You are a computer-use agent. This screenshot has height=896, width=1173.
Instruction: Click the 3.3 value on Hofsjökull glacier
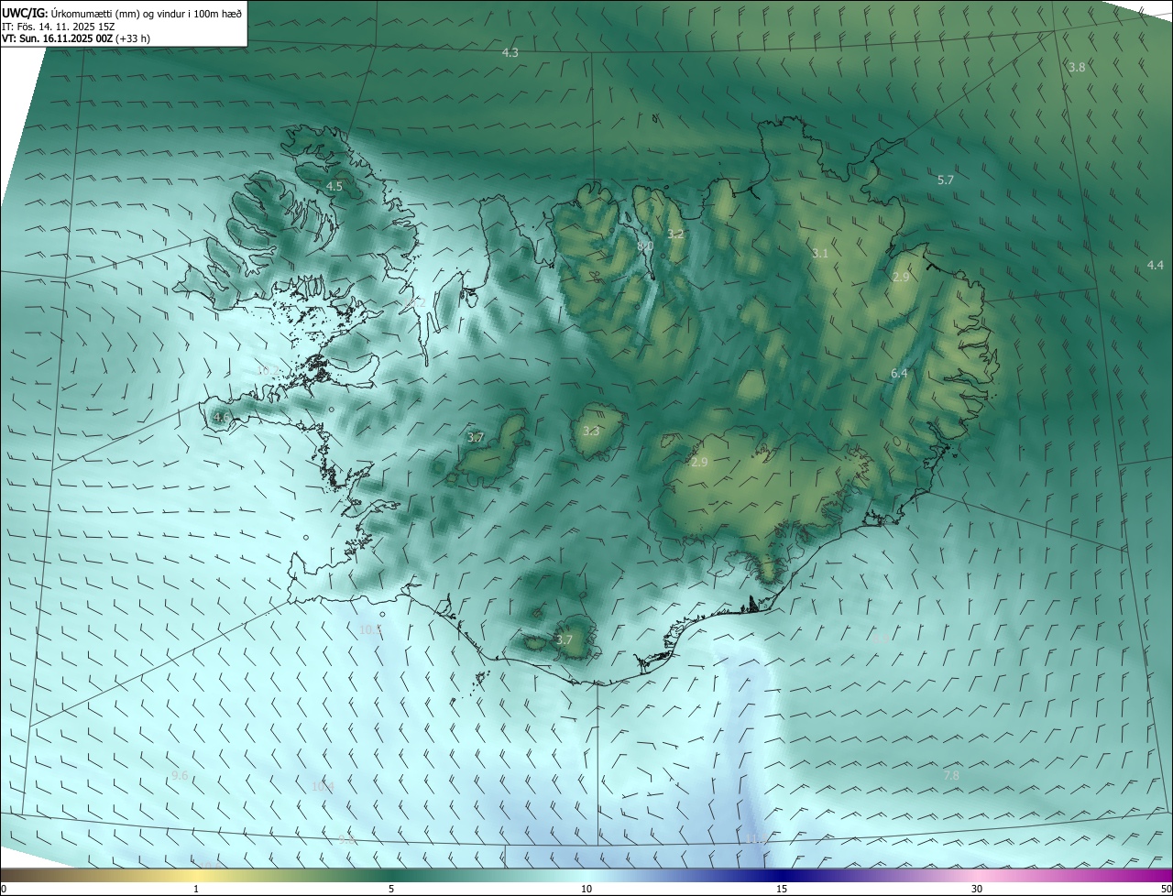(x=591, y=432)
